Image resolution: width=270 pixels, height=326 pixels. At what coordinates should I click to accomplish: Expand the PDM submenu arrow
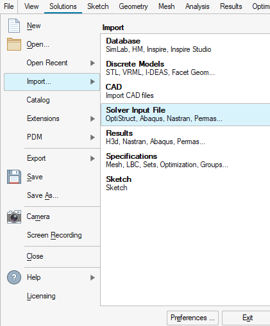pyautogui.click(x=92, y=137)
